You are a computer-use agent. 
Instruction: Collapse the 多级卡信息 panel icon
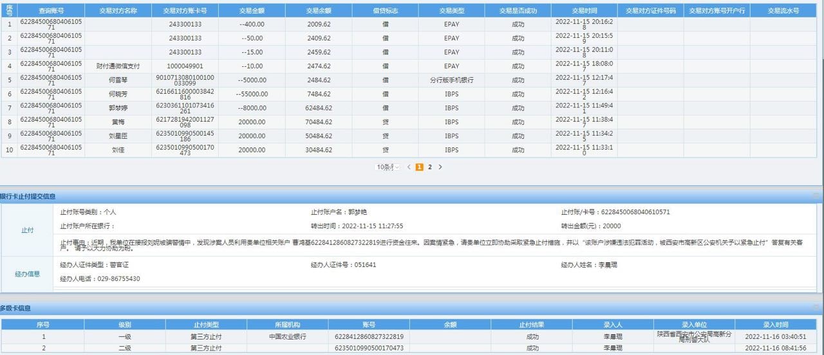816,309
